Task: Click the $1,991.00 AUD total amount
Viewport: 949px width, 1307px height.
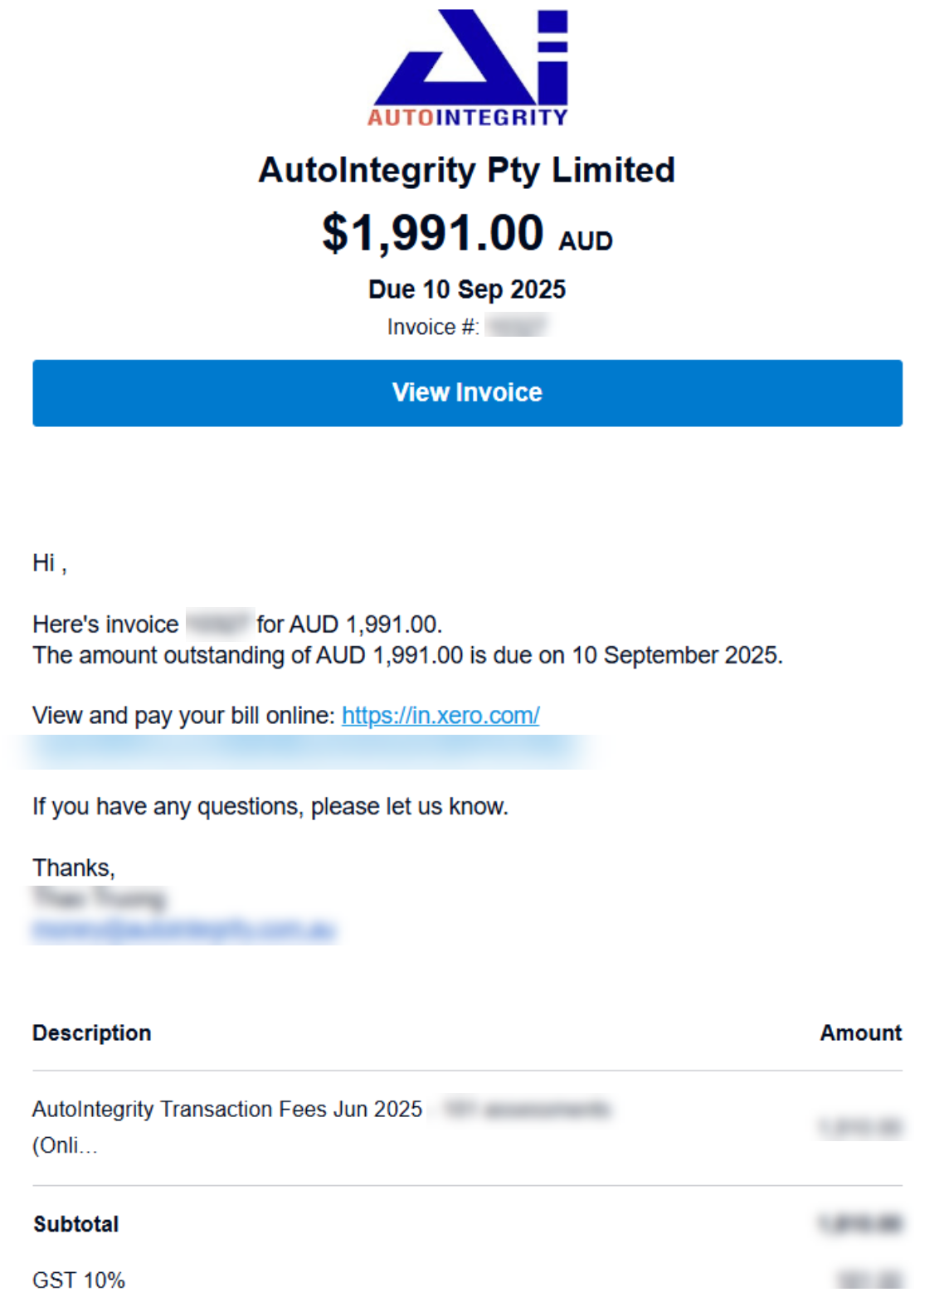Action: [467, 233]
